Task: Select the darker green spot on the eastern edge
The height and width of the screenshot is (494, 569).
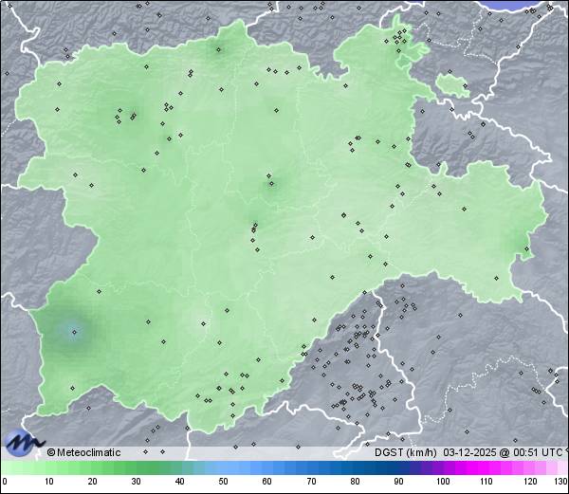Action: pos(523,249)
